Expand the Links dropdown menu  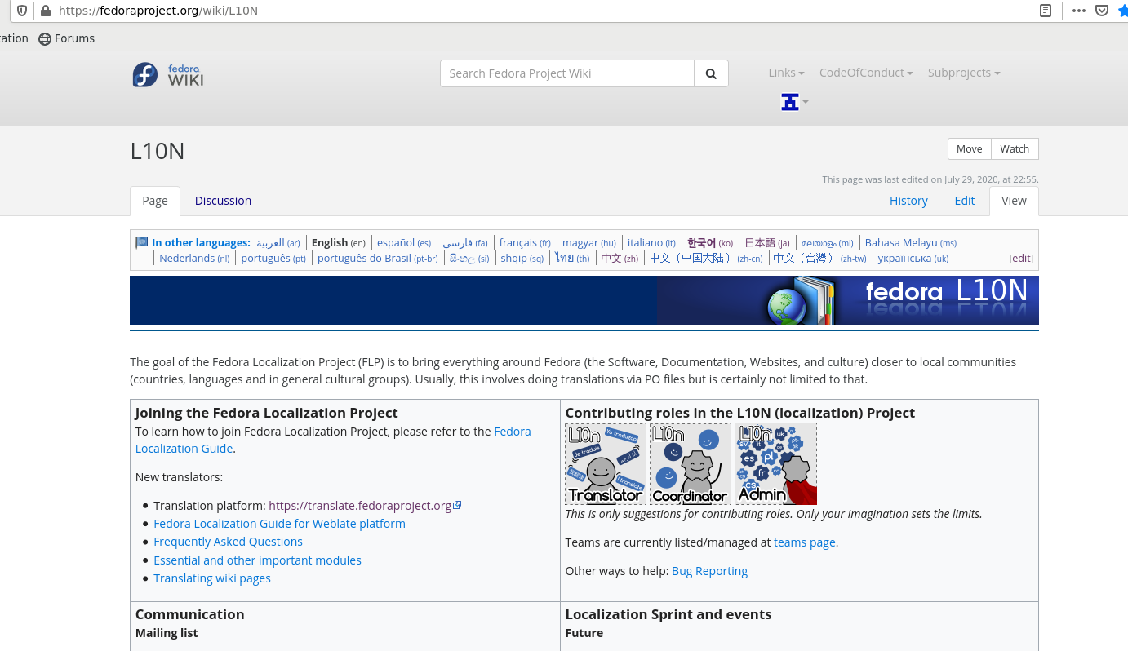(x=786, y=73)
